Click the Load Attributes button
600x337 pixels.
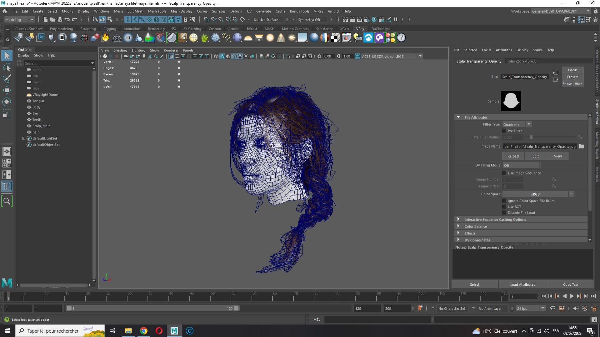point(522,284)
